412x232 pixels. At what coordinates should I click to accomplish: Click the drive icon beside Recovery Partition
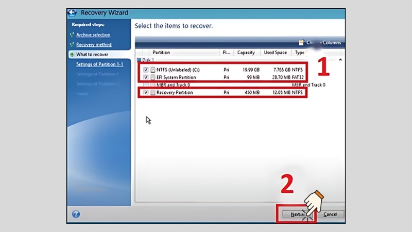[153, 93]
